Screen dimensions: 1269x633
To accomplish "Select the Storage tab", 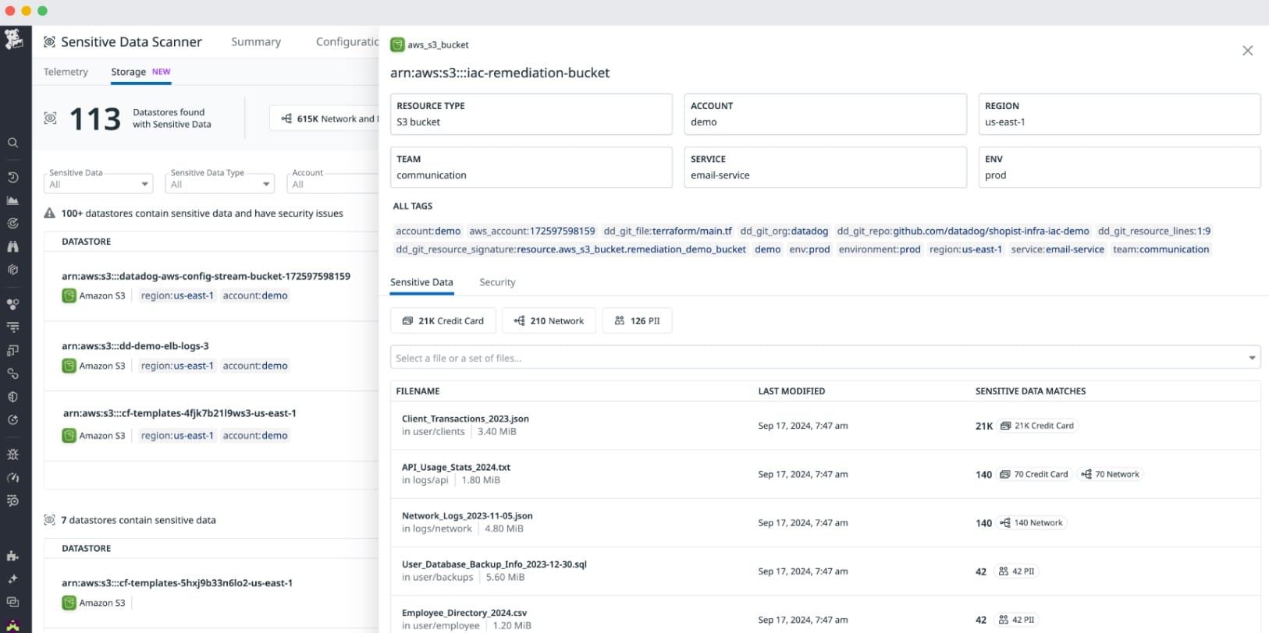I will coord(140,72).
